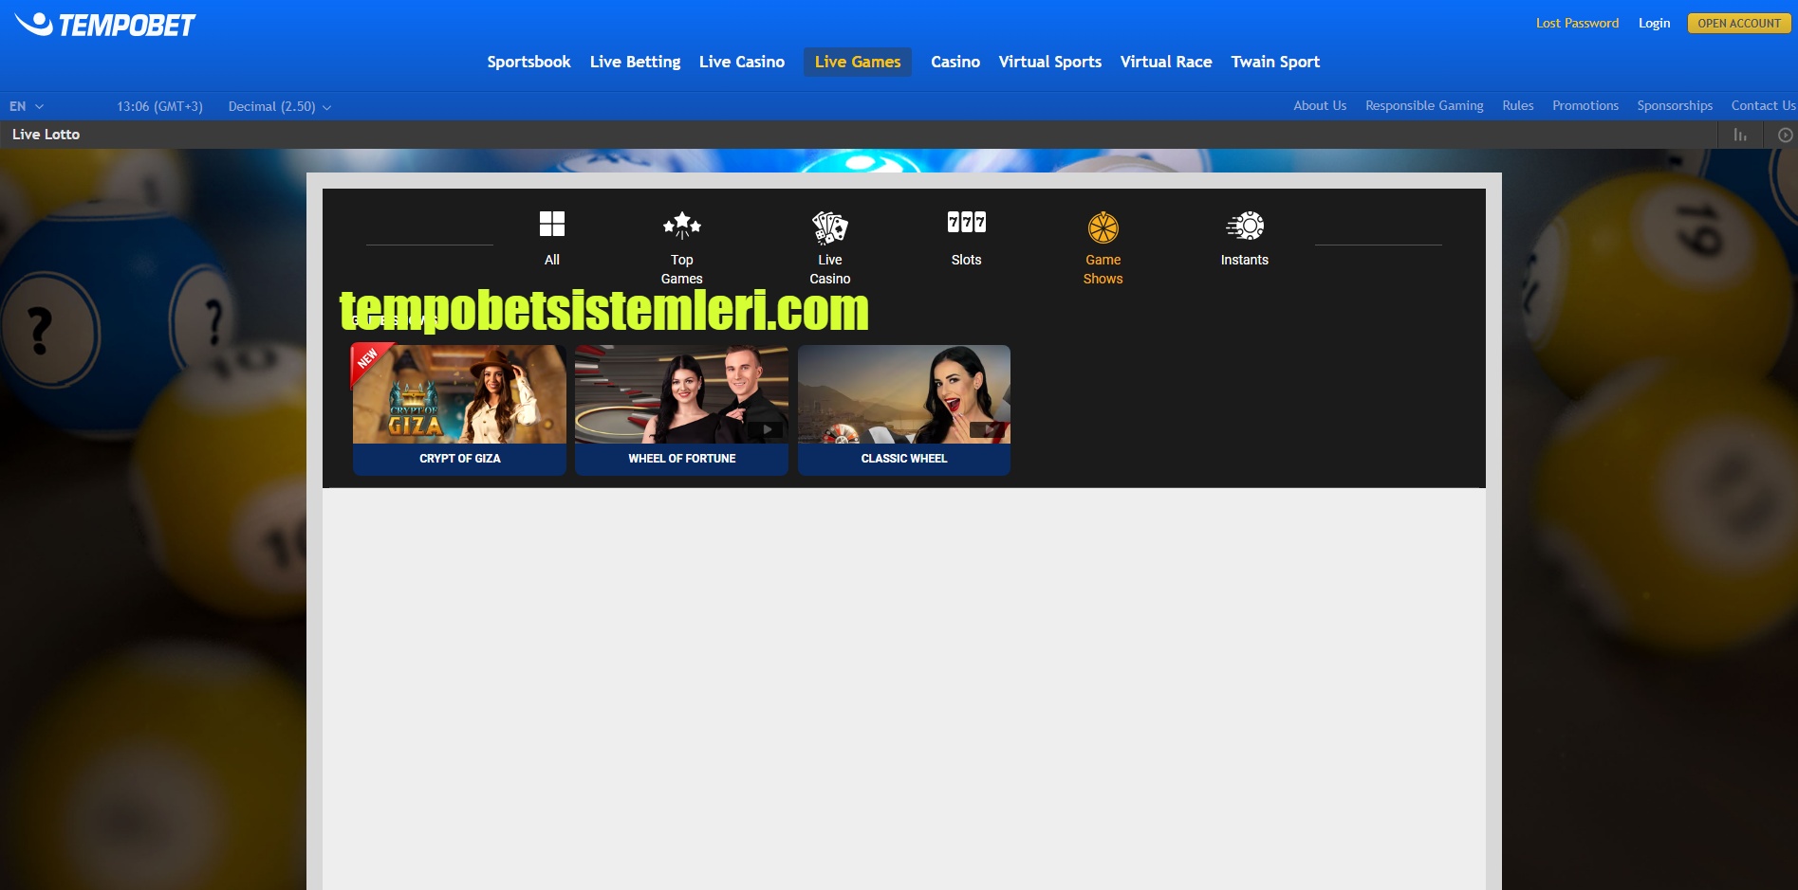Click the 13:06 (GMT+3) time display
This screenshot has height=890, width=1798.
pyautogui.click(x=159, y=106)
